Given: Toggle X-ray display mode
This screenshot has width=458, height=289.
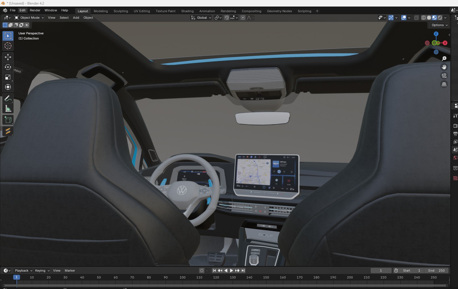Looking at the screenshot, I should tap(416, 18).
